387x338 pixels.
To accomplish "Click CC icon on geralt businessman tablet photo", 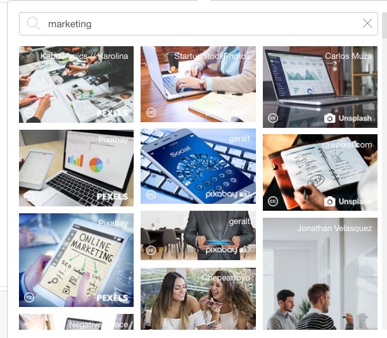I will [x=151, y=251].
